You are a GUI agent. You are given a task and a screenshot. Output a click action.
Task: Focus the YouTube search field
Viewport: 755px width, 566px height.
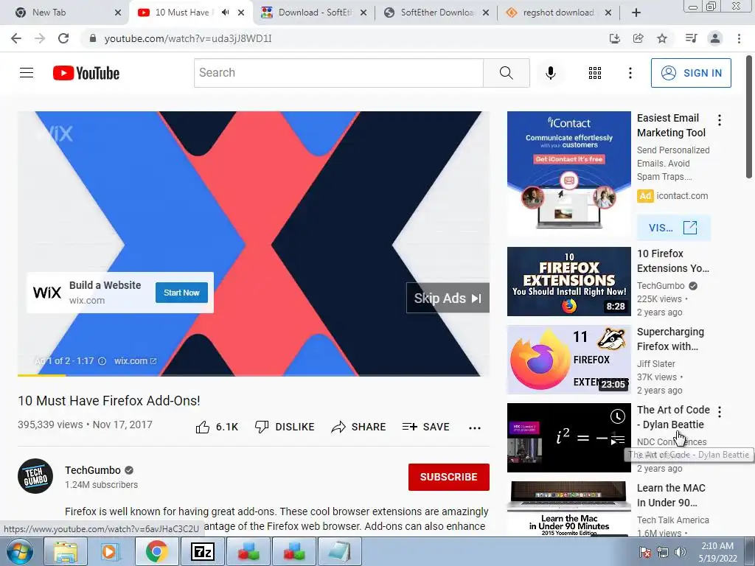(338, 73)
